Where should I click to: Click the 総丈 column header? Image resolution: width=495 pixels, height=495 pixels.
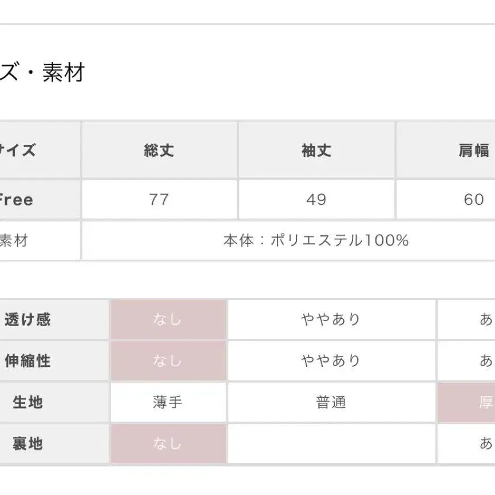click(x=159, y=151)
